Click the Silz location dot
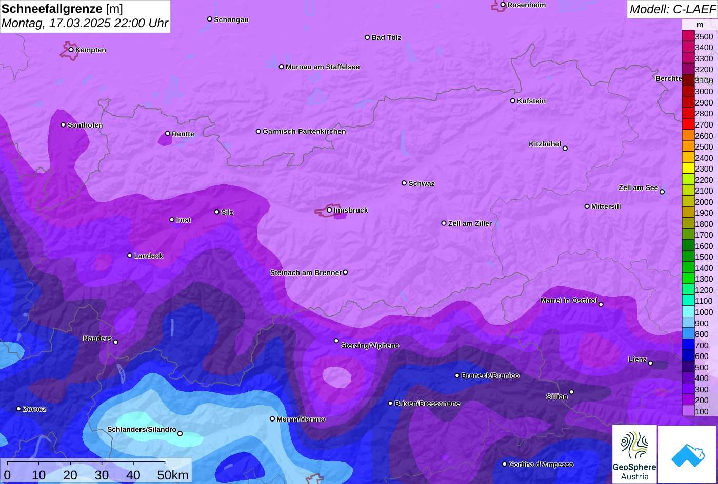 pos(217,212)
